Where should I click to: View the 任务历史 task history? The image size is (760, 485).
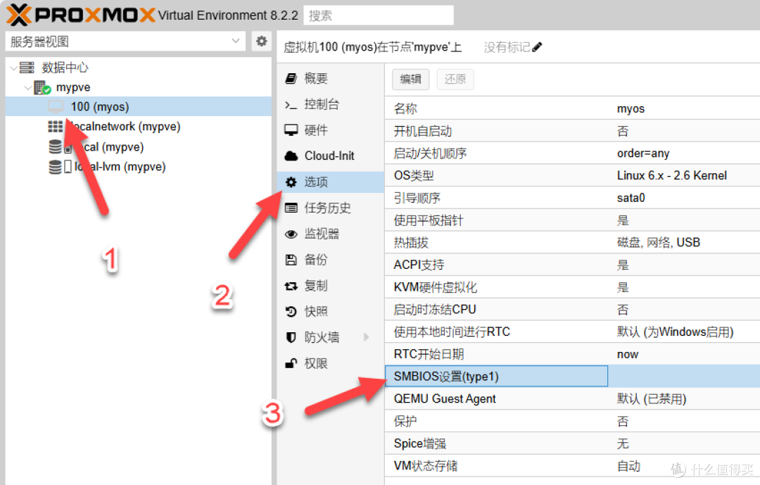pyautogui.click(x=332, y=208)
